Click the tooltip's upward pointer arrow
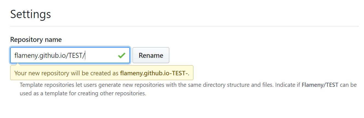Image resolution: width=364 pixels, height=118 pixels. [x=18, y=65]
